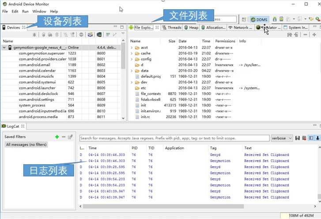Switch to the Network Statistics tab
321x219 pixels.
tap(240, 28)
